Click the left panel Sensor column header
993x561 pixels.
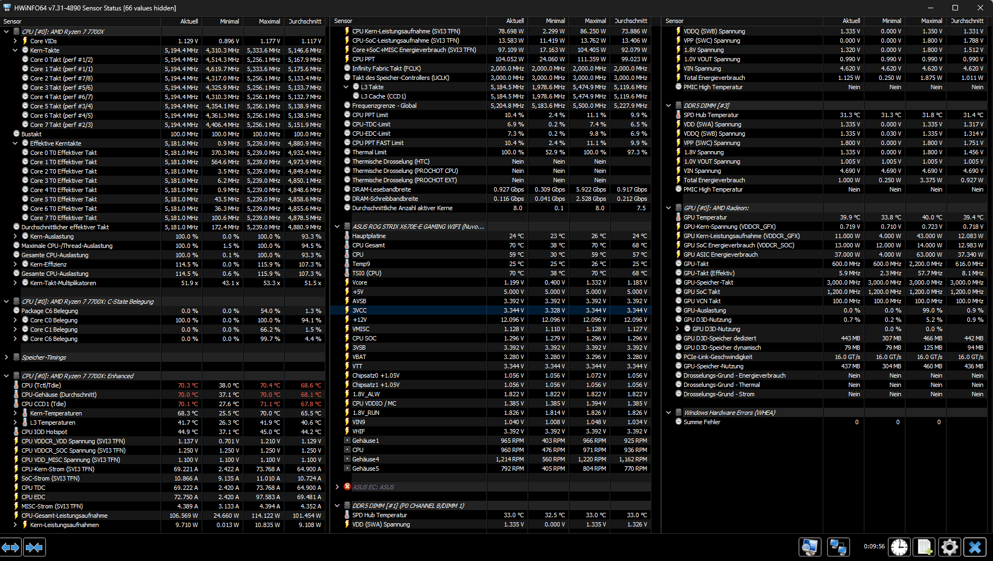point(81,21)
